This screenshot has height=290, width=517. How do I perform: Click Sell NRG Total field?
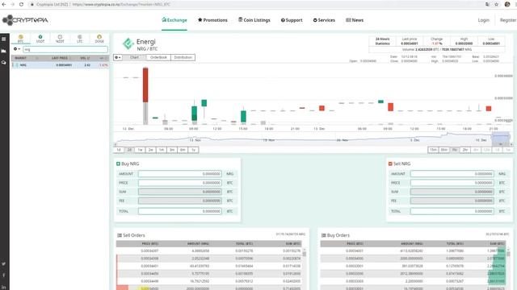(452, 211)
